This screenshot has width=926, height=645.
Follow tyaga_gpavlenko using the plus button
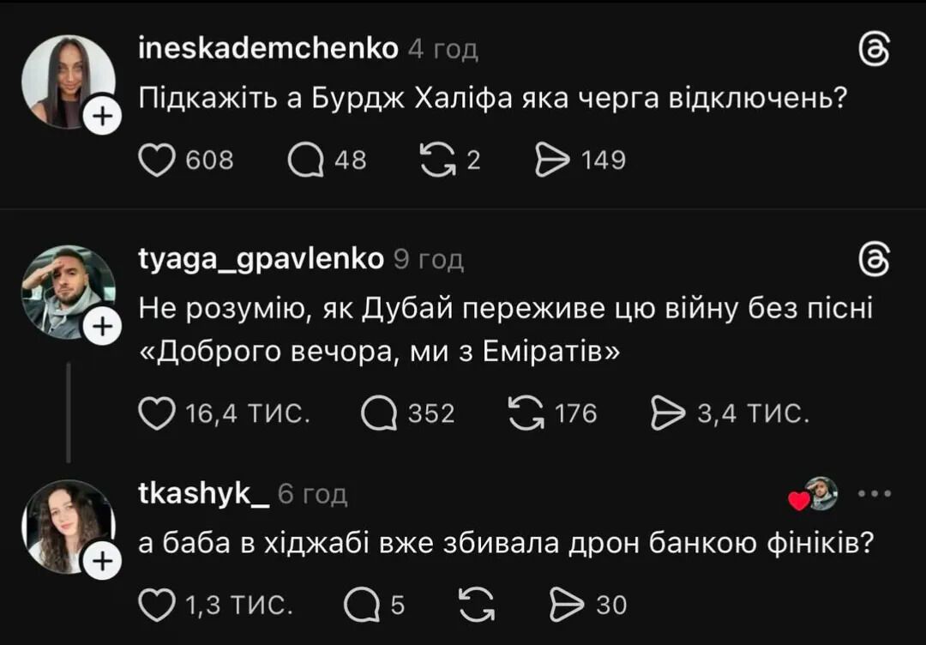tap(105, 324)
